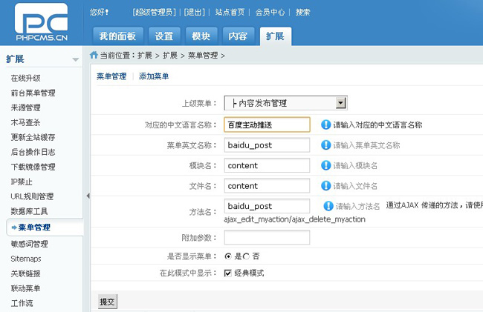Click info icon beside menu English name

click(325, 145)
